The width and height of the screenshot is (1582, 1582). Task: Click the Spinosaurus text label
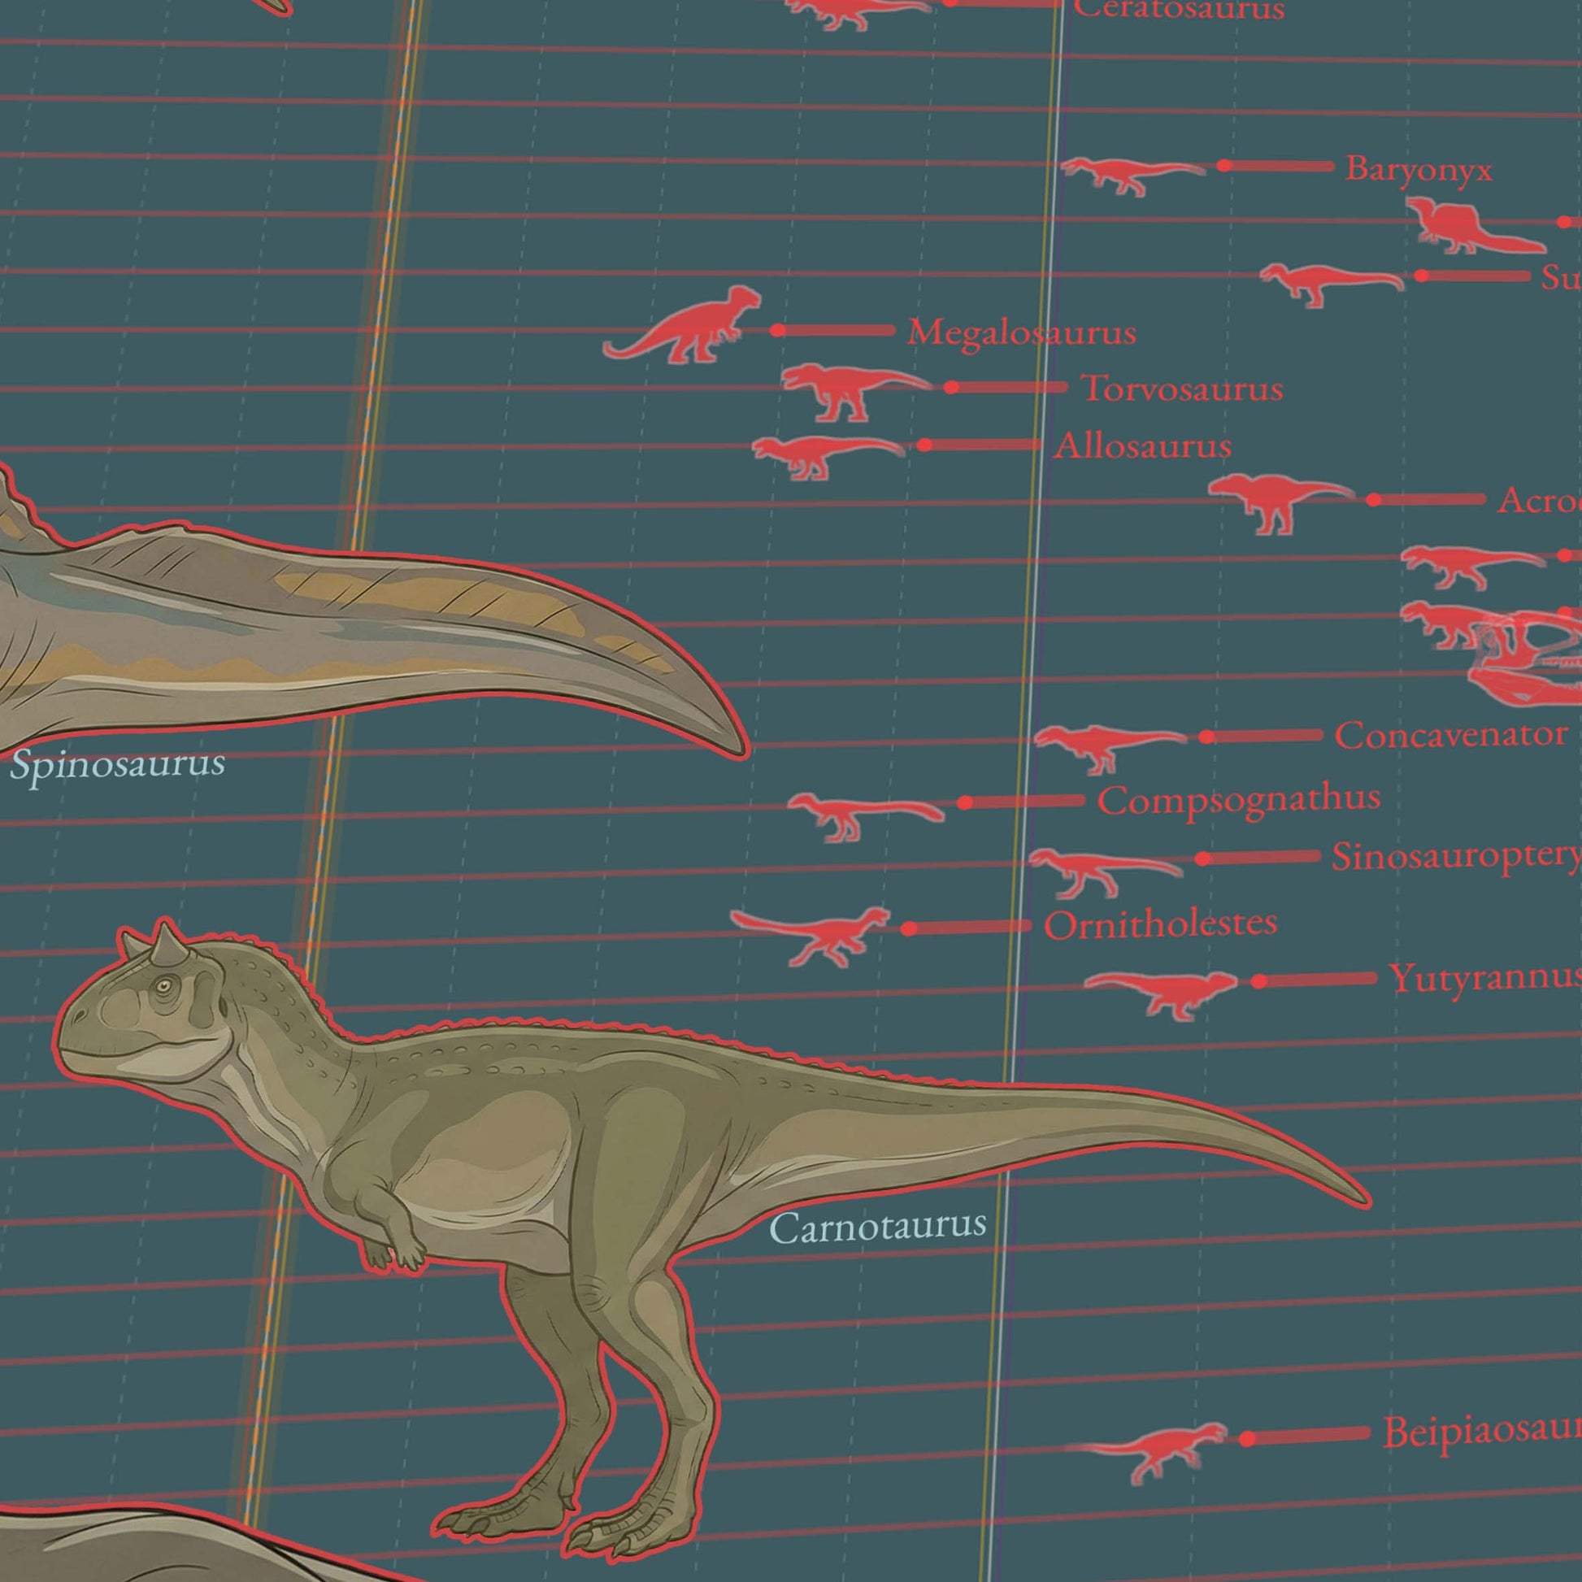point(117,764)
